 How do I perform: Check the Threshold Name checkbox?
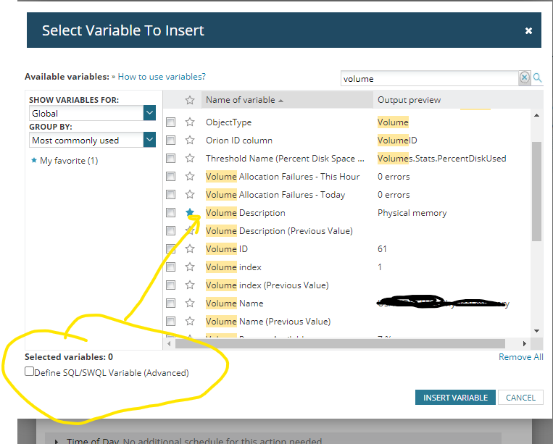[171, 158]
